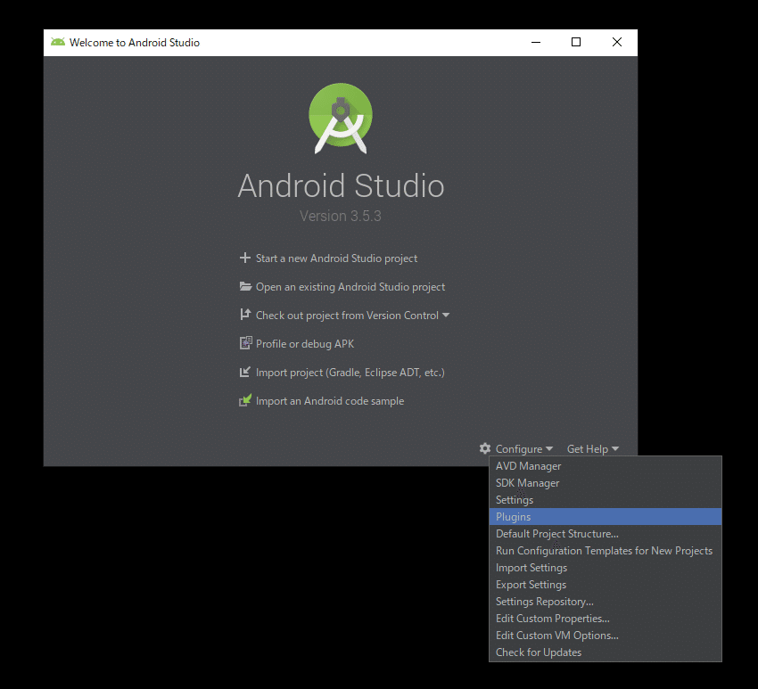This screenshot has height=689, width=758.
Task: Select Import an Android code sample
Action: (330, 401)
